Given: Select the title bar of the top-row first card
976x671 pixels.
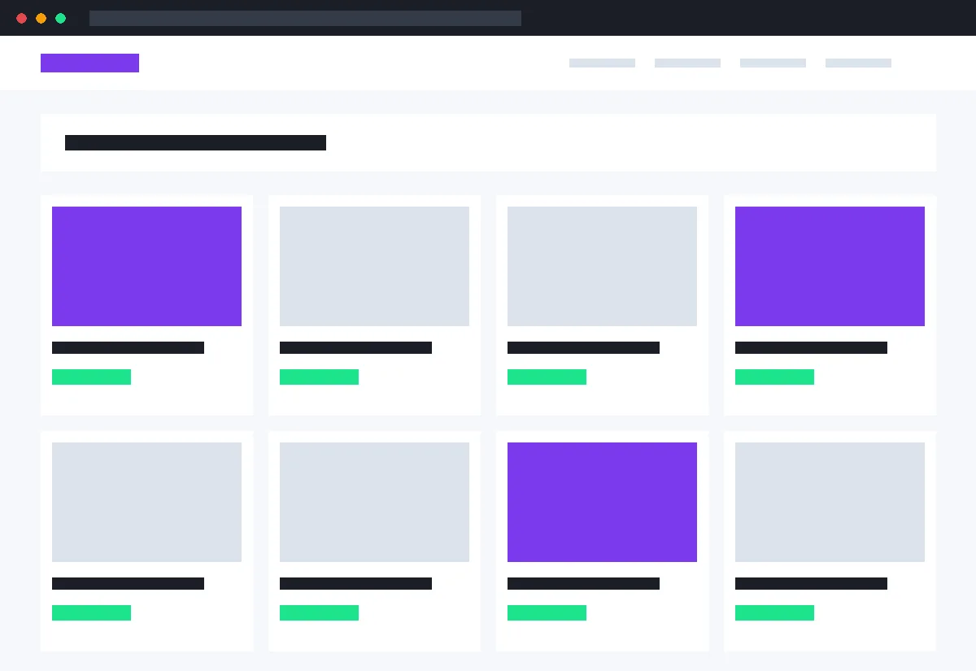Looking at the screenshot, I should (128, 347).
